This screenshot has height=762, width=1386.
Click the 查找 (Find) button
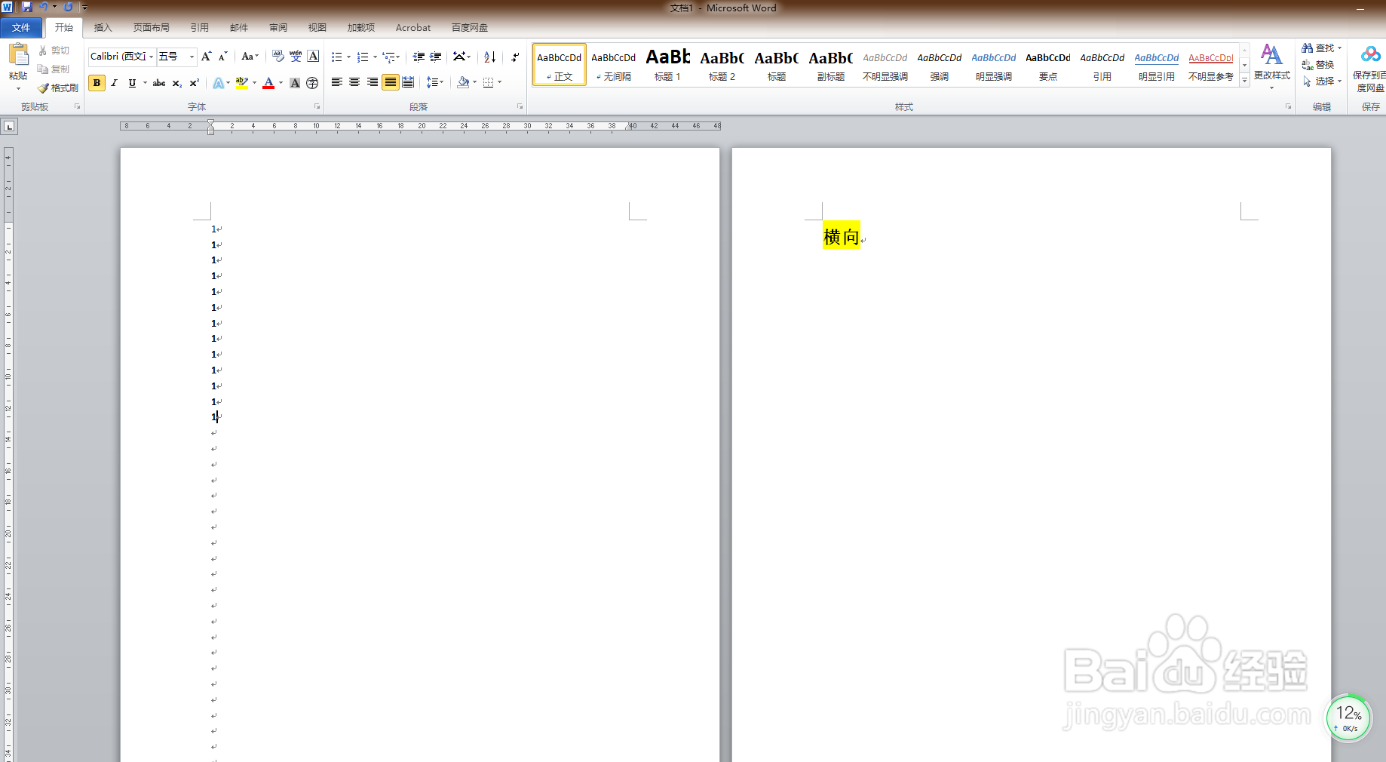(x=1321, y=48)
